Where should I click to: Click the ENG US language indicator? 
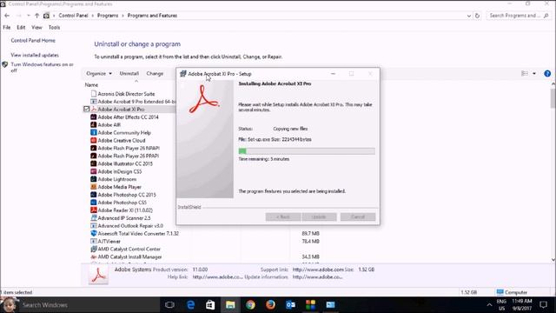(x=501, y=305)
